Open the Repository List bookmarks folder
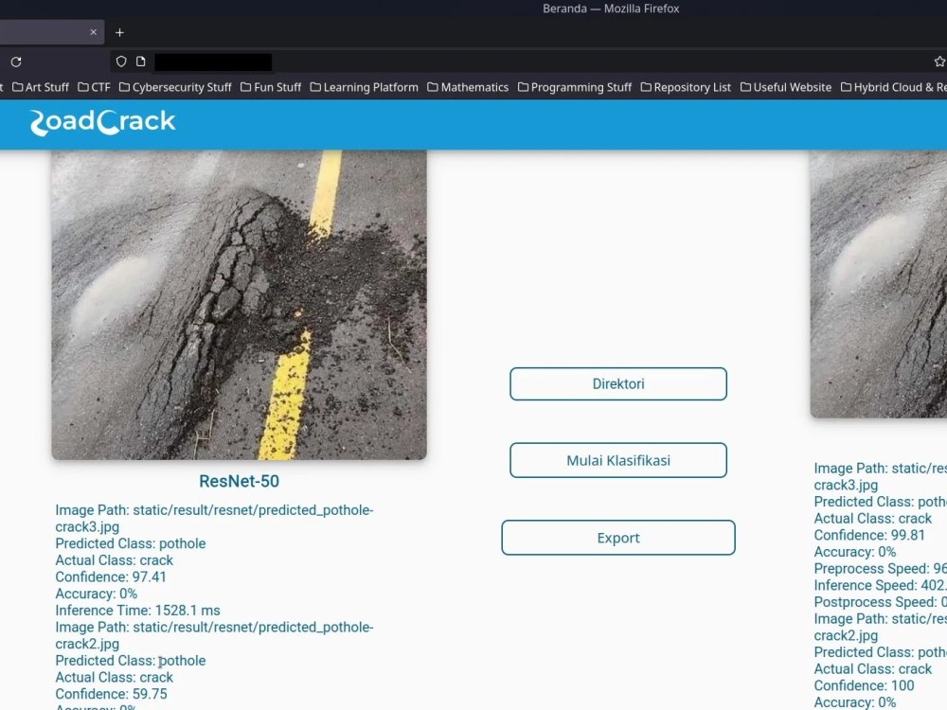This screenshot has height=710, width=947. coord(686,87)
